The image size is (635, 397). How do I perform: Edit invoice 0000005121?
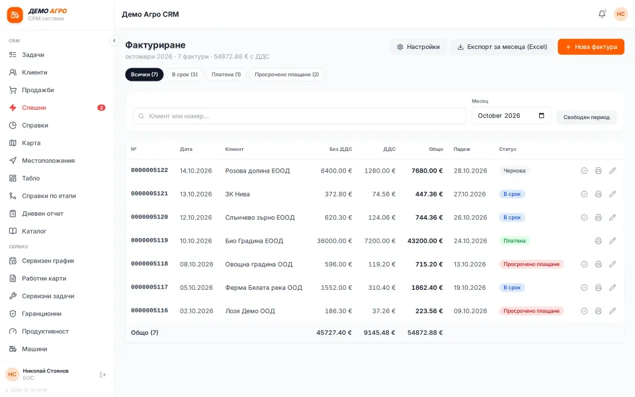tap(613, 194)
